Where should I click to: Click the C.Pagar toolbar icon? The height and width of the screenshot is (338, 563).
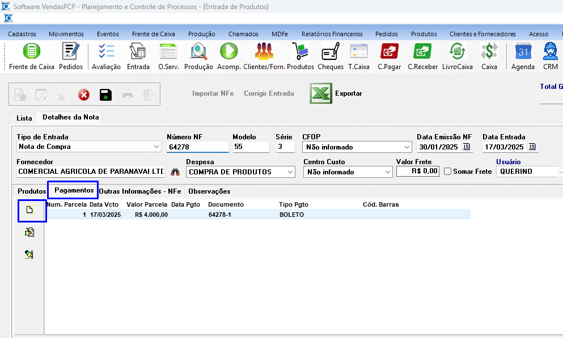389,52
